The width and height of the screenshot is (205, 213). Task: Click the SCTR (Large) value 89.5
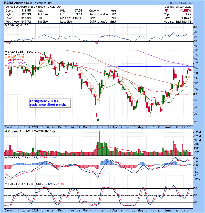[x=114, y=22]
